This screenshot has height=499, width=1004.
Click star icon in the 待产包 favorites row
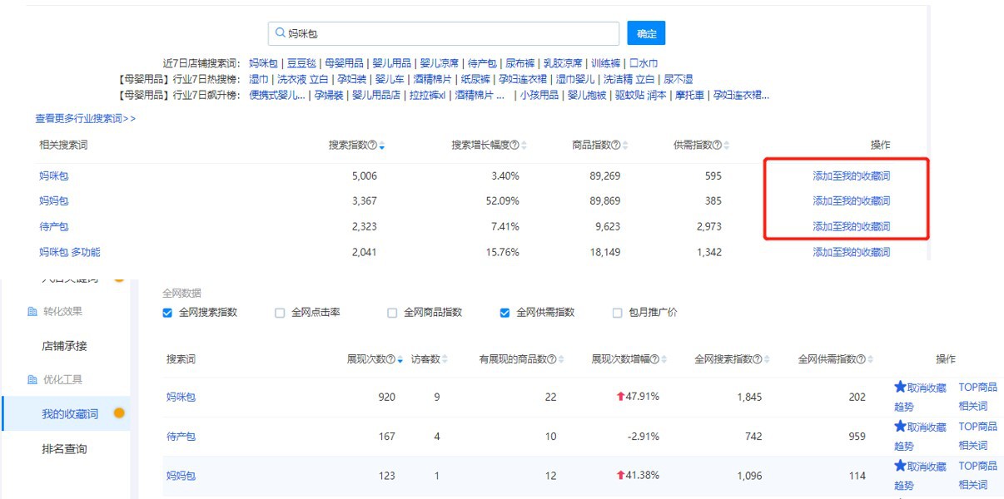900,426
